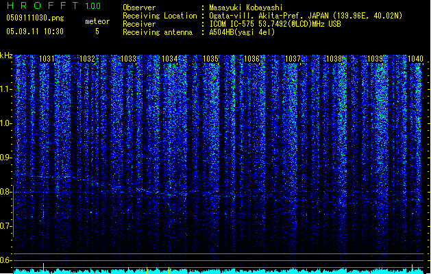Click the yellow meteor marker beneath 1031
This screenshot has width=431, height=274.
(43, 269)
